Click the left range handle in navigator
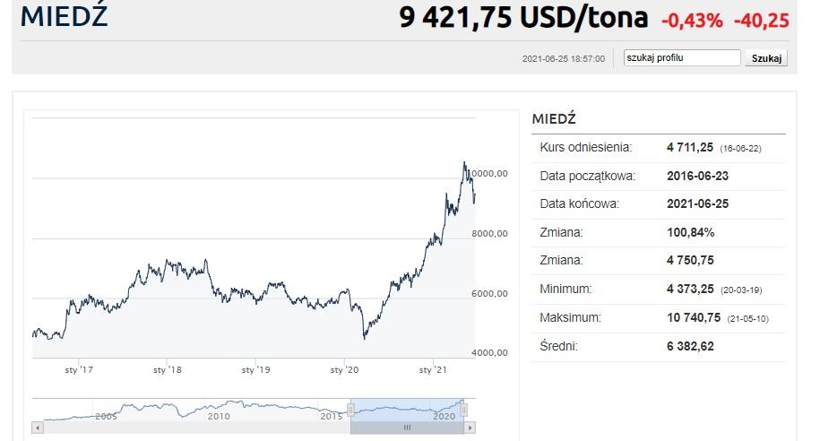Screen dimensions: 820x441 click(x=350, y=410)
